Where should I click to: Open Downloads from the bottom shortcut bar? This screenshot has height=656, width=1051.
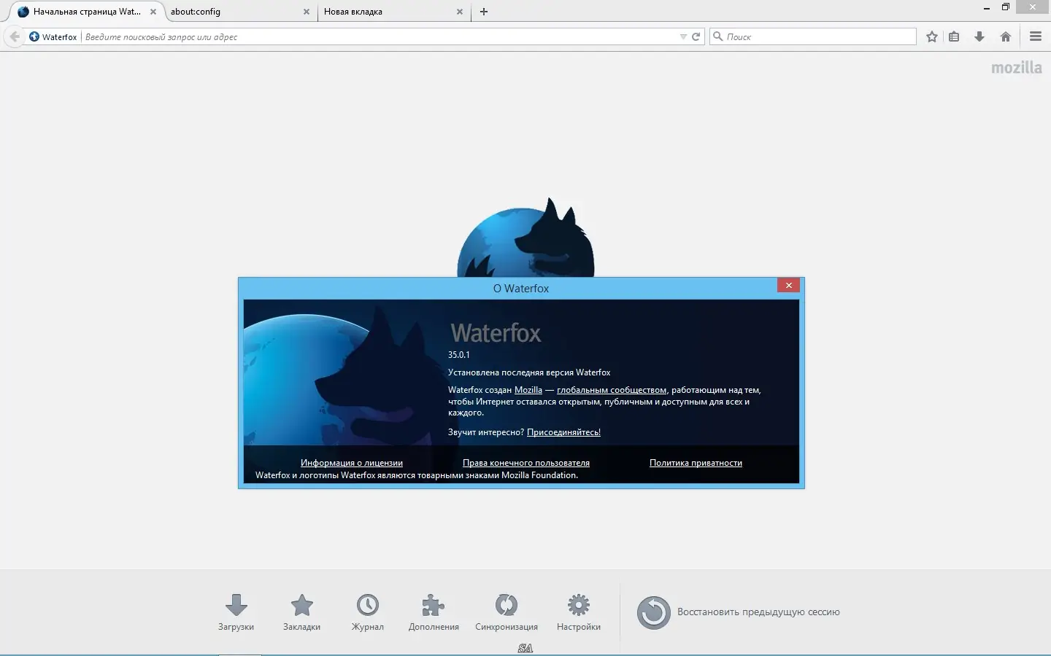236,606
